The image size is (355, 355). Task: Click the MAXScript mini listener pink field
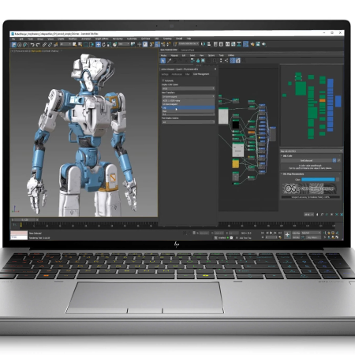click(x=19, y=233)
